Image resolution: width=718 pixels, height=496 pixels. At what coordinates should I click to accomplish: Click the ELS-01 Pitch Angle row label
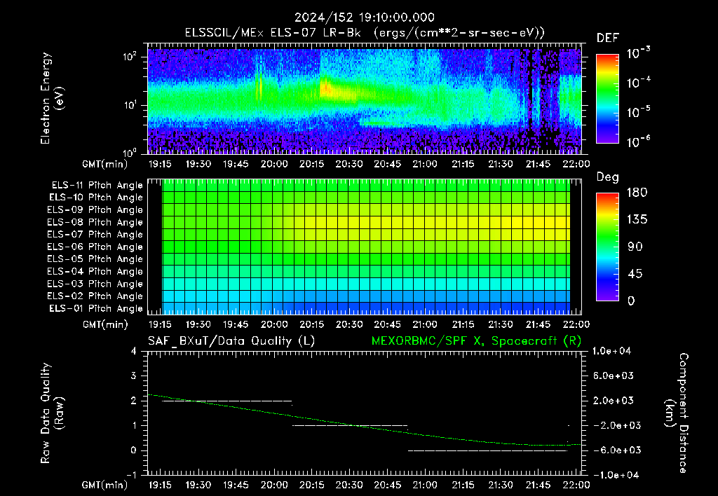click(x=96, y=308)
